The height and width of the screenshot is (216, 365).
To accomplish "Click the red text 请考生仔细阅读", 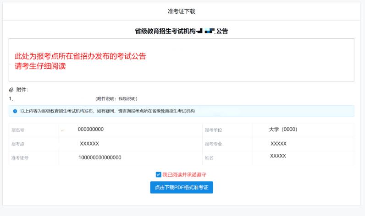I will click(40, 66).
